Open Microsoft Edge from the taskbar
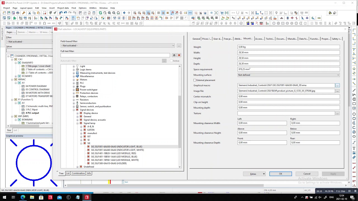 coord(23,197)
